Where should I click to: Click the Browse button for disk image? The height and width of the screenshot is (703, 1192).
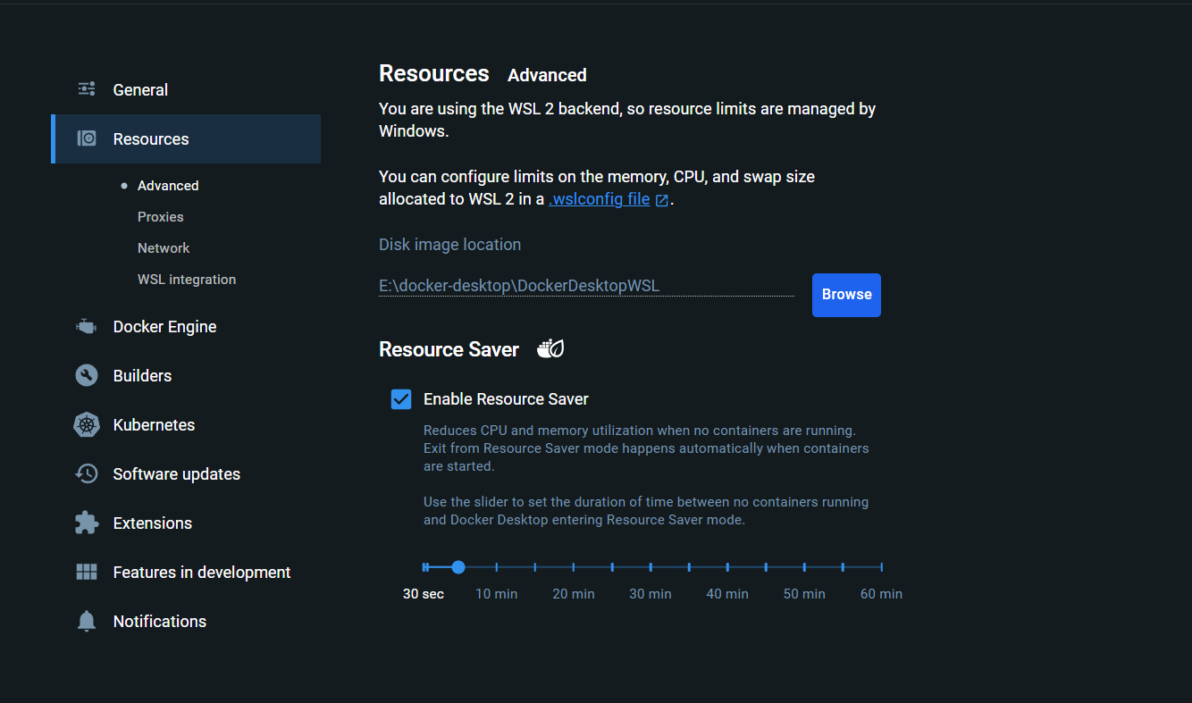pos(846,295)
